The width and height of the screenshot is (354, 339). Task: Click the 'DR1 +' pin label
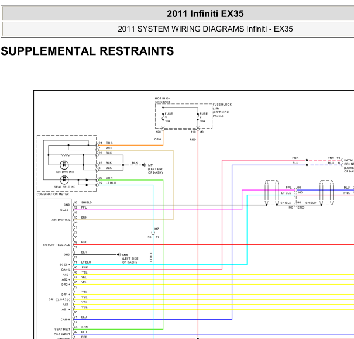coord(66,295)
